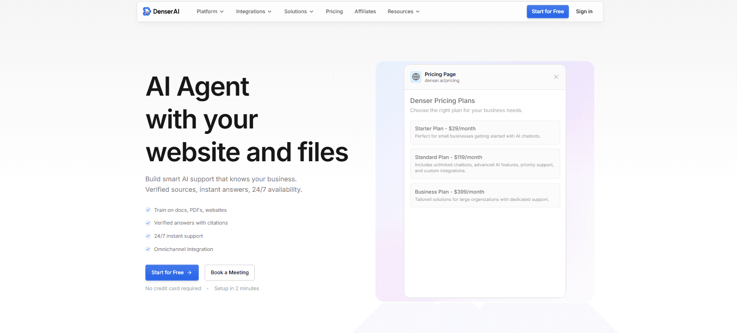The width and height of the screenshot is (737, 333).
Task: Click the DenserAI brand name text
Action: (x=166, y=11)
